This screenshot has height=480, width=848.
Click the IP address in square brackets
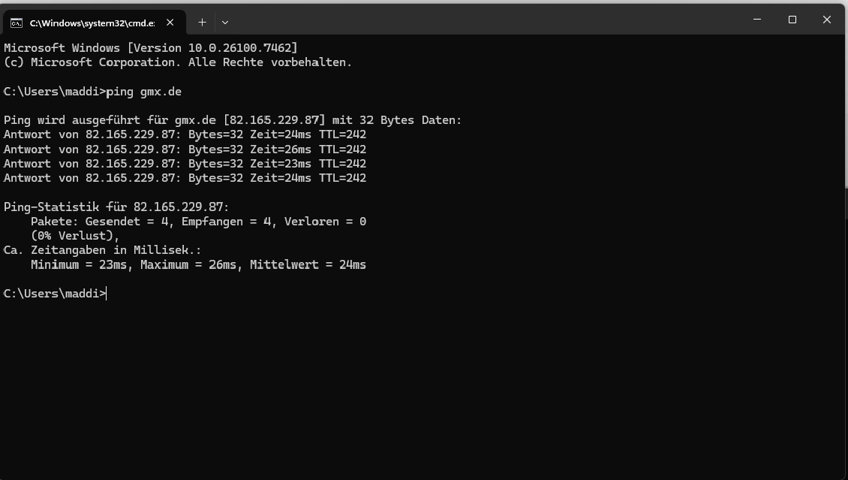click(274, 120)
